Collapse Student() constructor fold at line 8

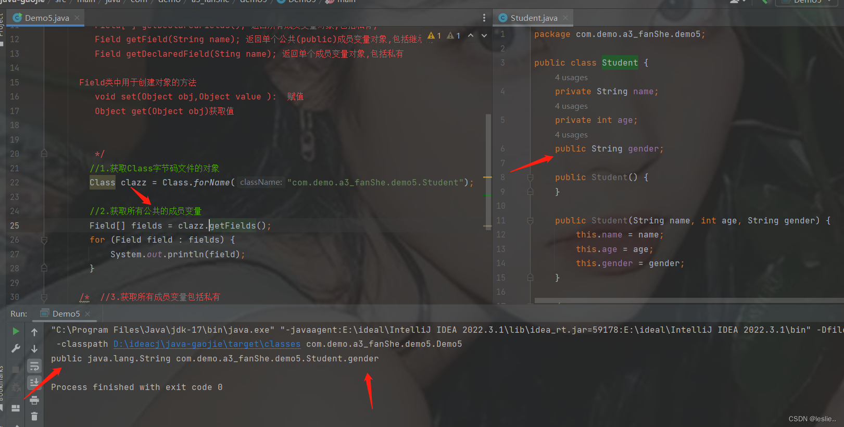tap(531, 178)
